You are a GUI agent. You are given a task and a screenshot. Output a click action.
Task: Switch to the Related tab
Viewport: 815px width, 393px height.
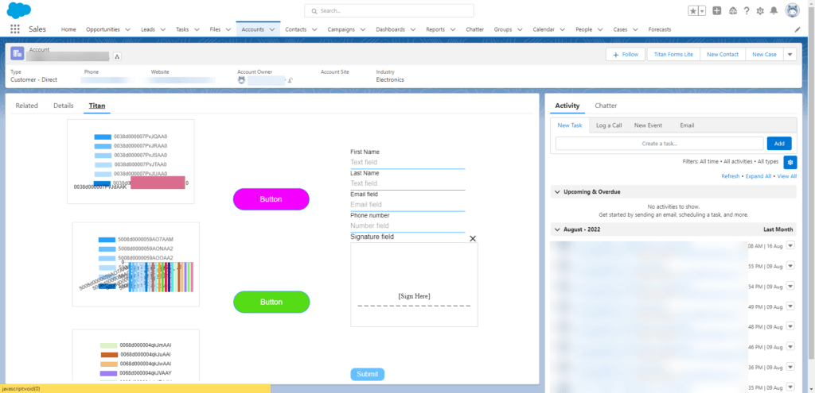27,106
